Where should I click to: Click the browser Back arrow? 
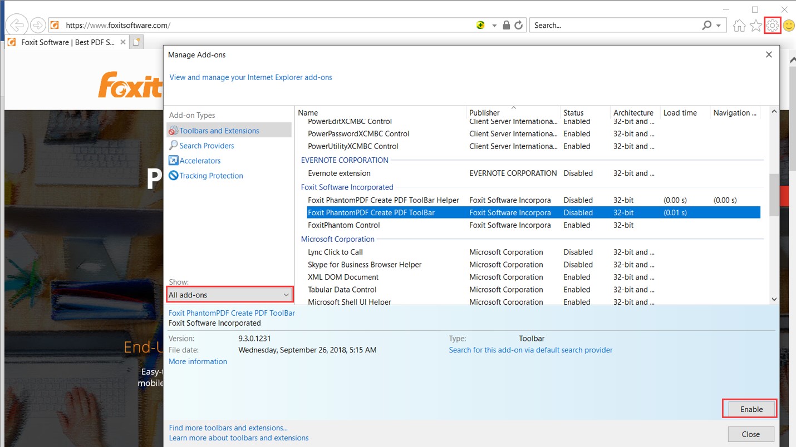pos(17,25)
